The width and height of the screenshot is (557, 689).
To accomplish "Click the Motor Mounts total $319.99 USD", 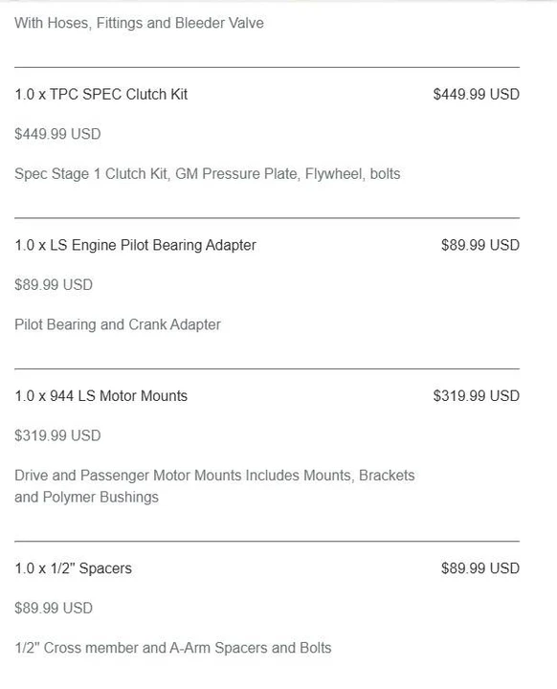I will [477, 395].
